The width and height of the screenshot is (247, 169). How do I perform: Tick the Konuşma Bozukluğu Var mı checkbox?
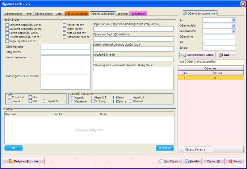click(x=7, y=25)
